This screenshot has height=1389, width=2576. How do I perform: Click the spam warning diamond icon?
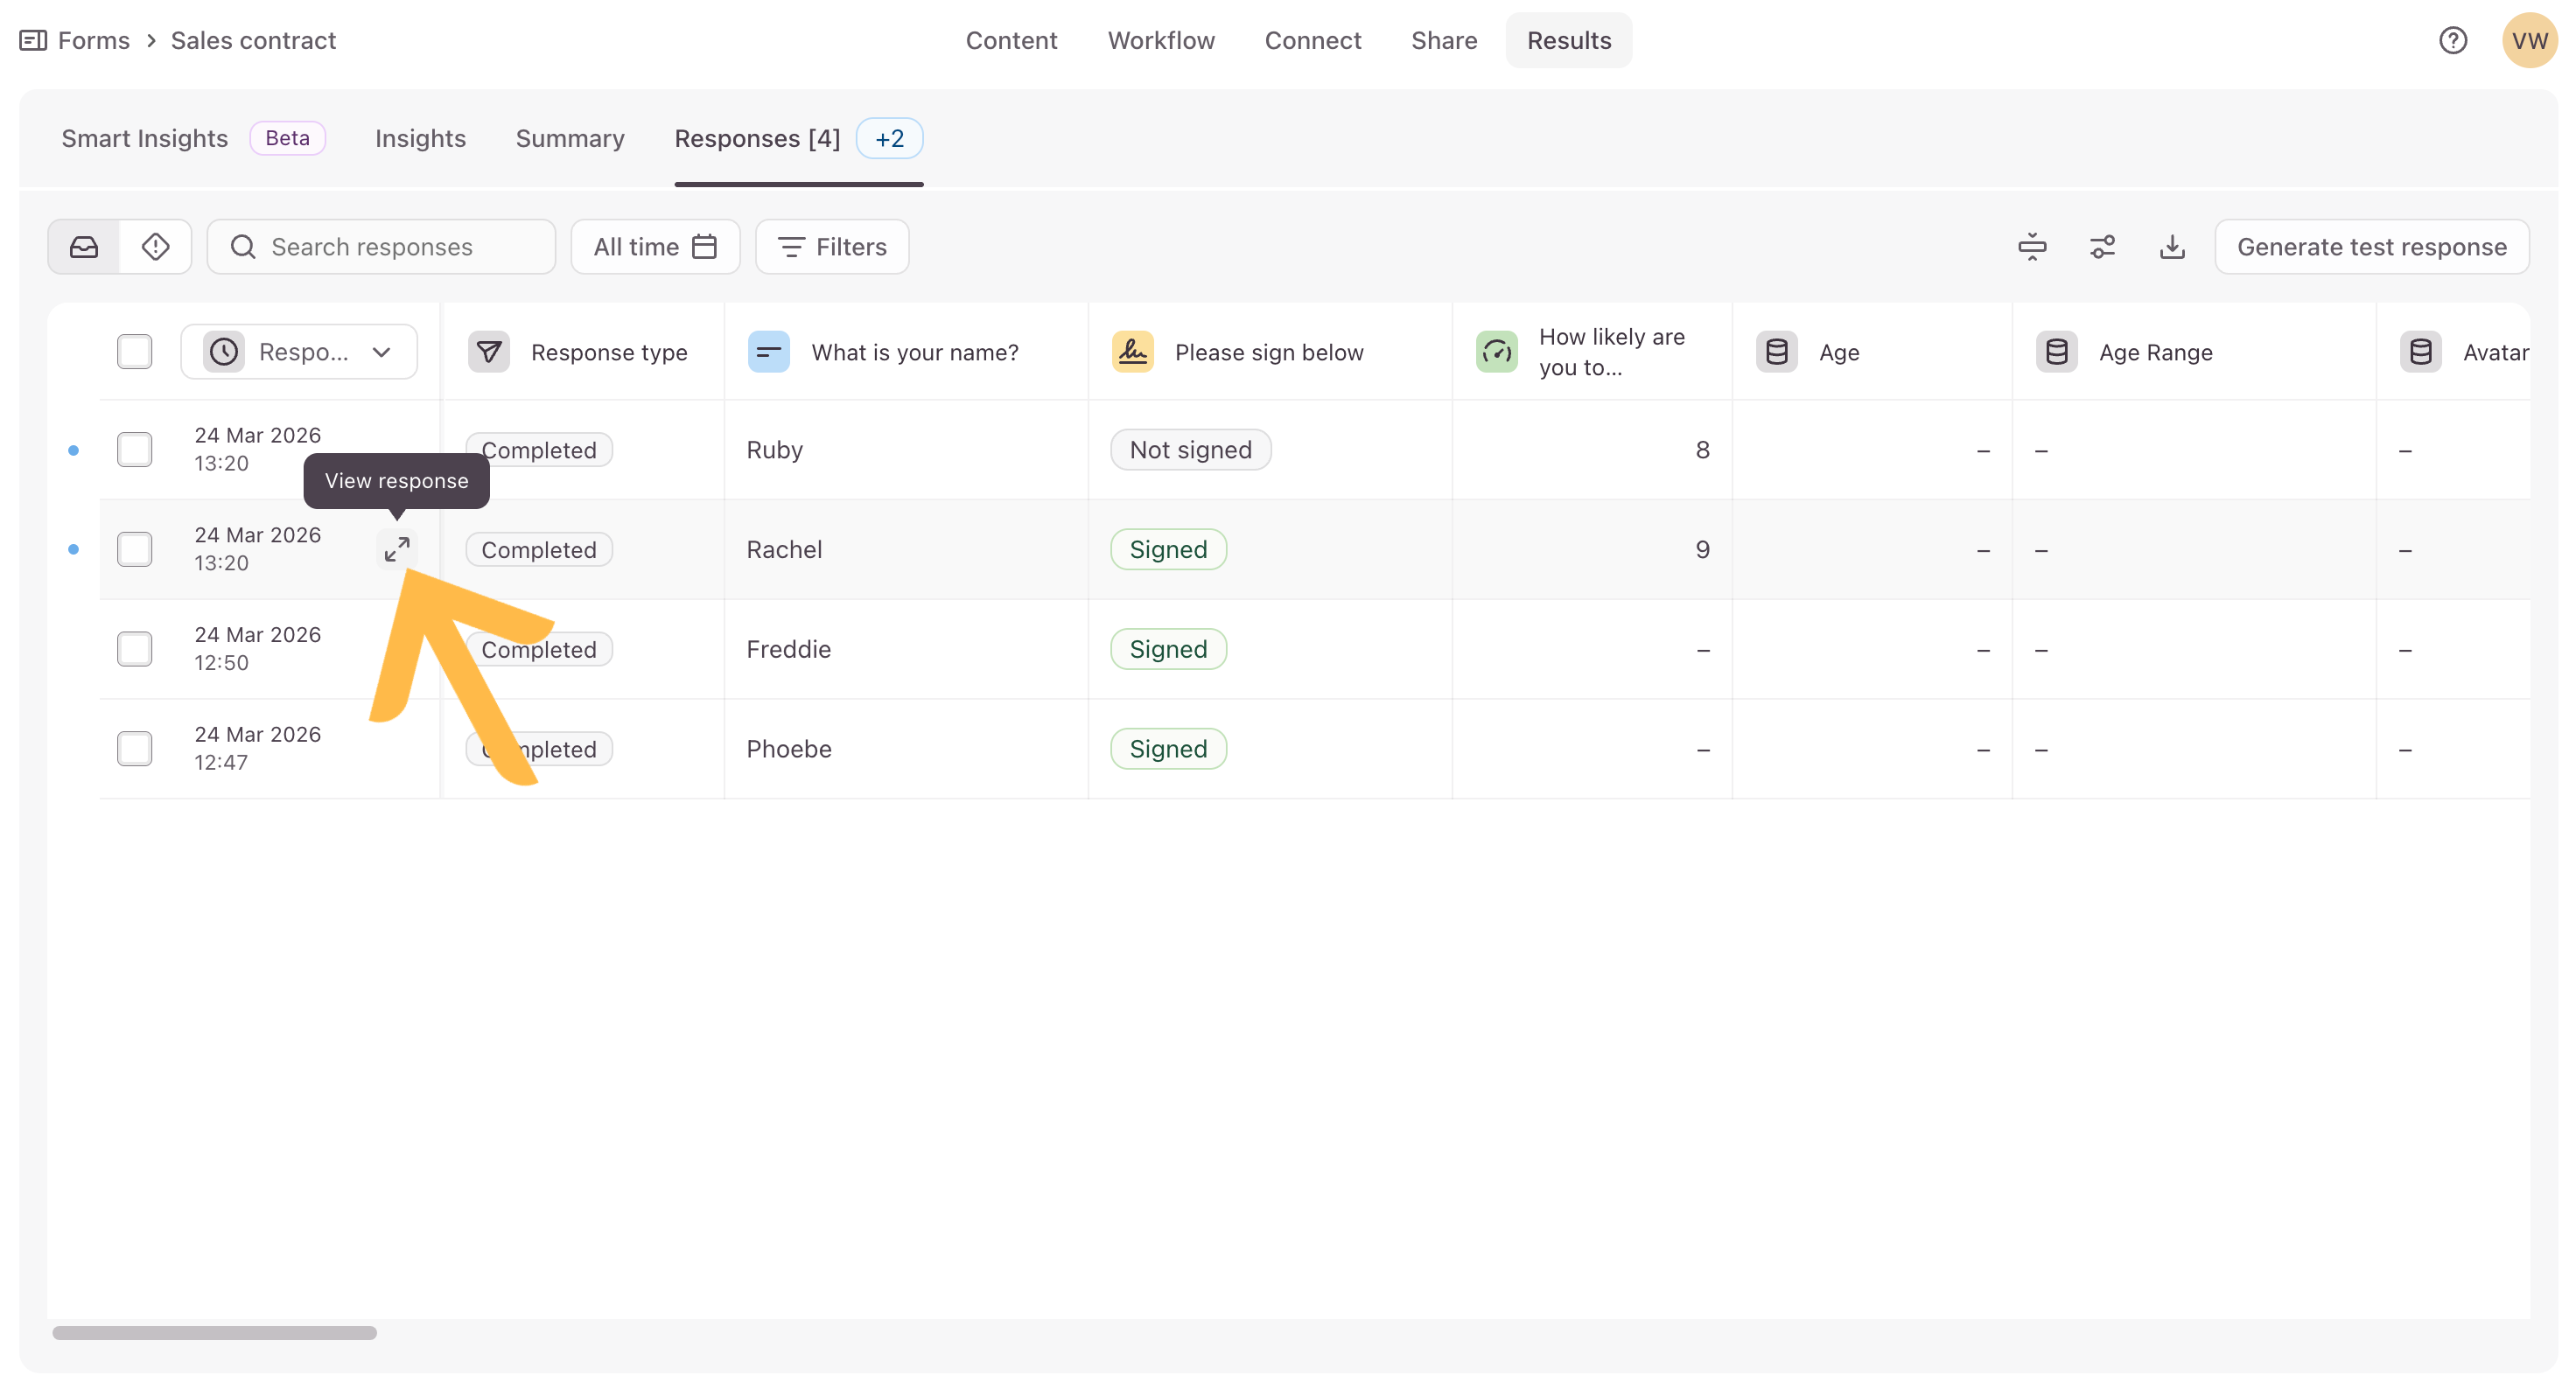155,247
